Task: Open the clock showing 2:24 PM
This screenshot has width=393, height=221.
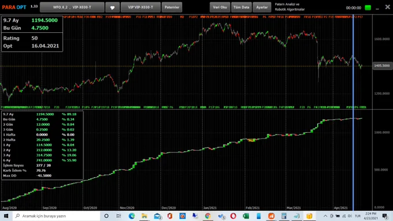Action: coord(370,216)
